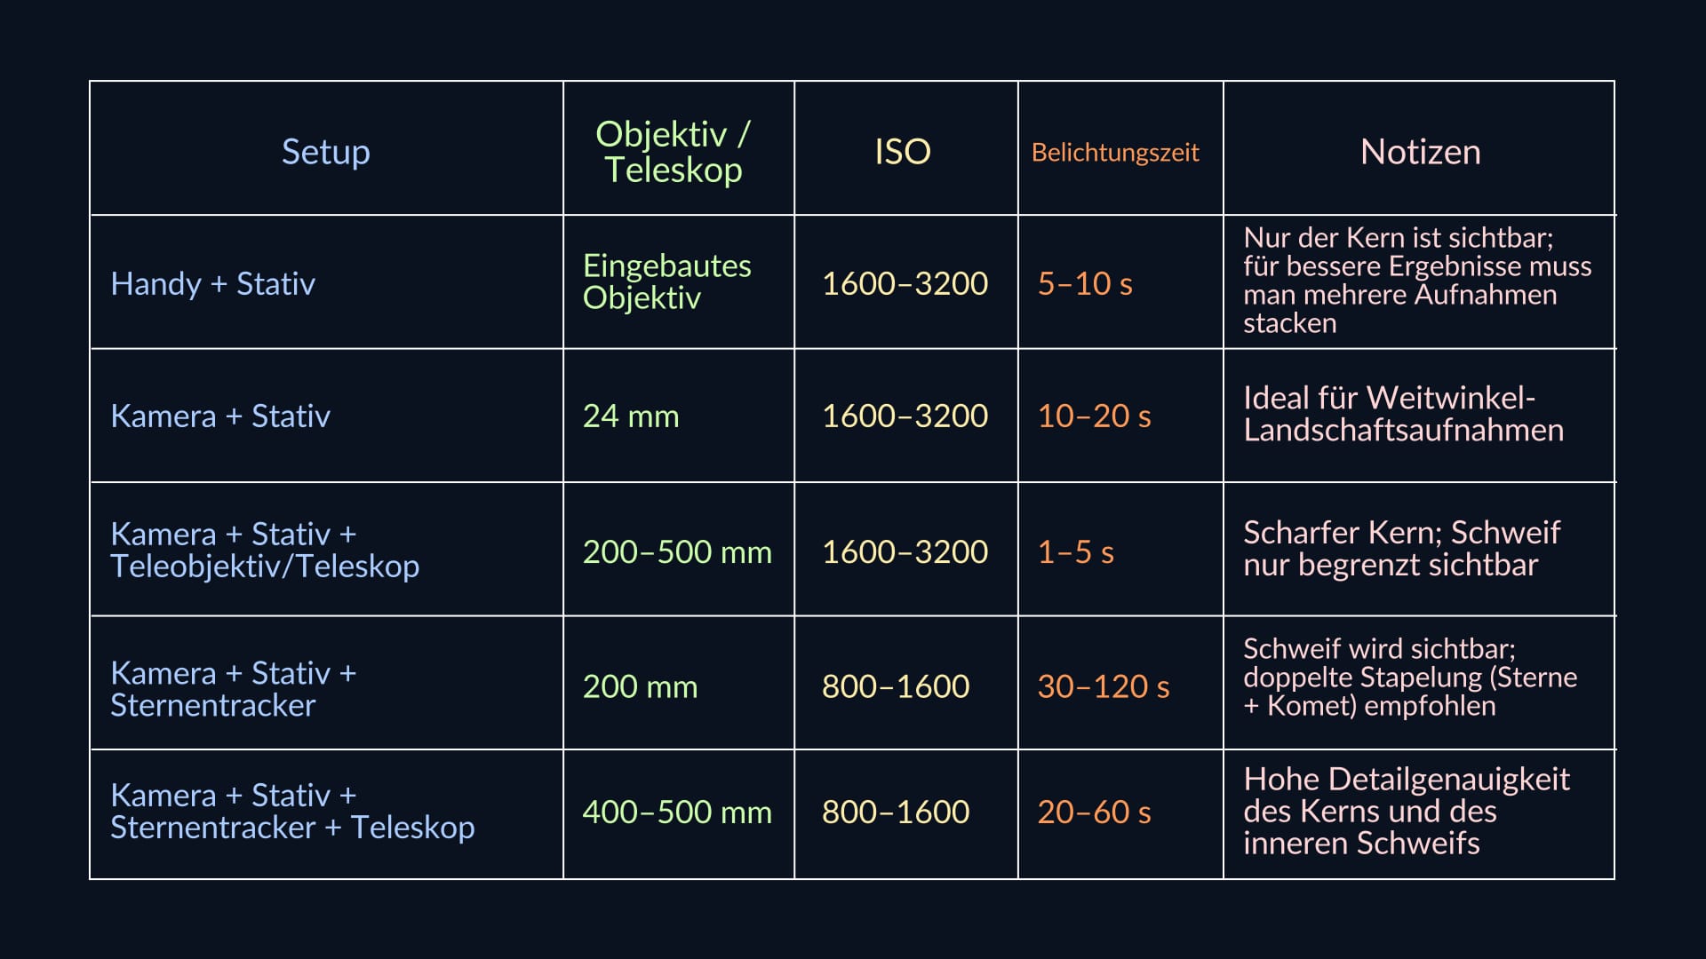
Task: Click the Setup column header
Action: pyautogui.click(x=325, y=151)
